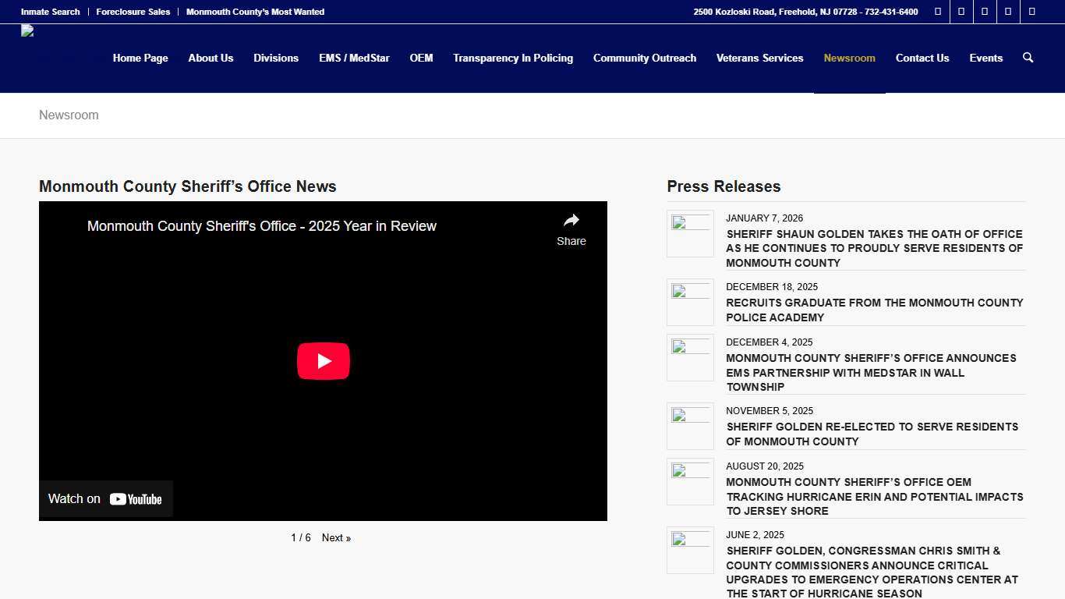Screen dimensions: 1065x599
Task: Open thumbnail for January 7, 2026 release
Action: pyautogui.click(x=690, y=233)
